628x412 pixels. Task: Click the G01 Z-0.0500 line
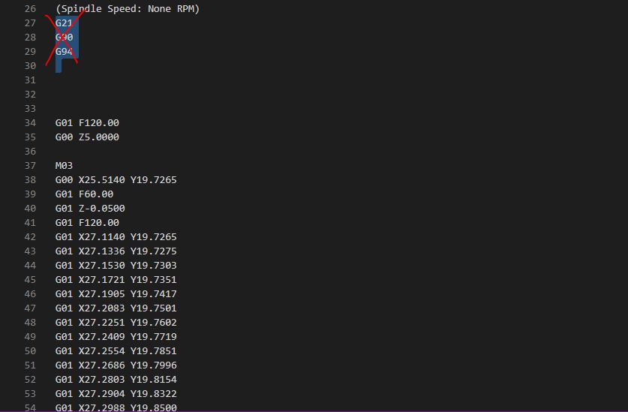[90, 209]
